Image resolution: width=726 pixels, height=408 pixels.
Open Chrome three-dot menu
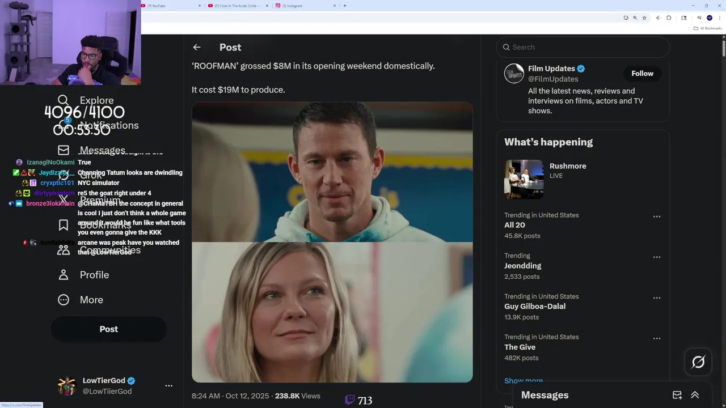click(x=720, y=18)
